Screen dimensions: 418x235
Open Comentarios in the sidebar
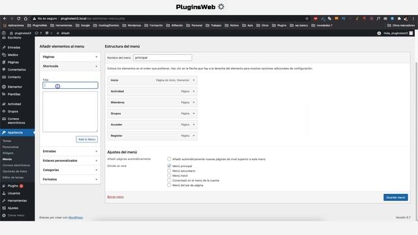tap(17, 70)
